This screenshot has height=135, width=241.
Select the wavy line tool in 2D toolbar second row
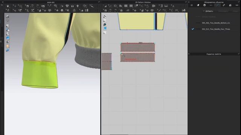point(165,10)
